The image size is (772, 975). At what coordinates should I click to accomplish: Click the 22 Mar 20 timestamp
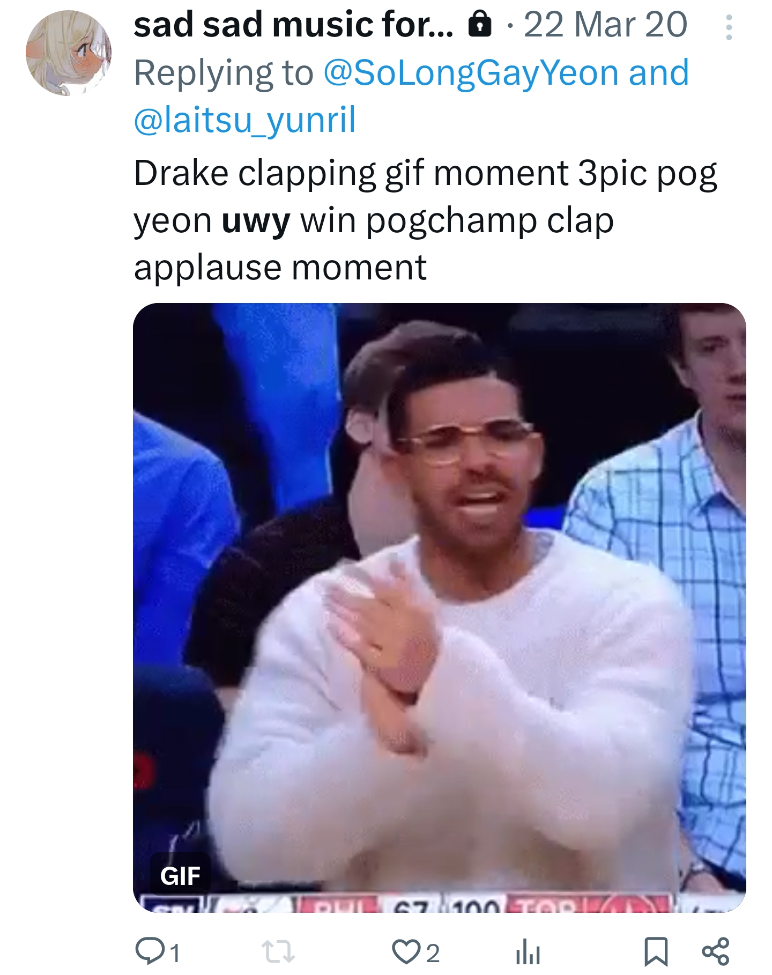(x=605, y=25)
